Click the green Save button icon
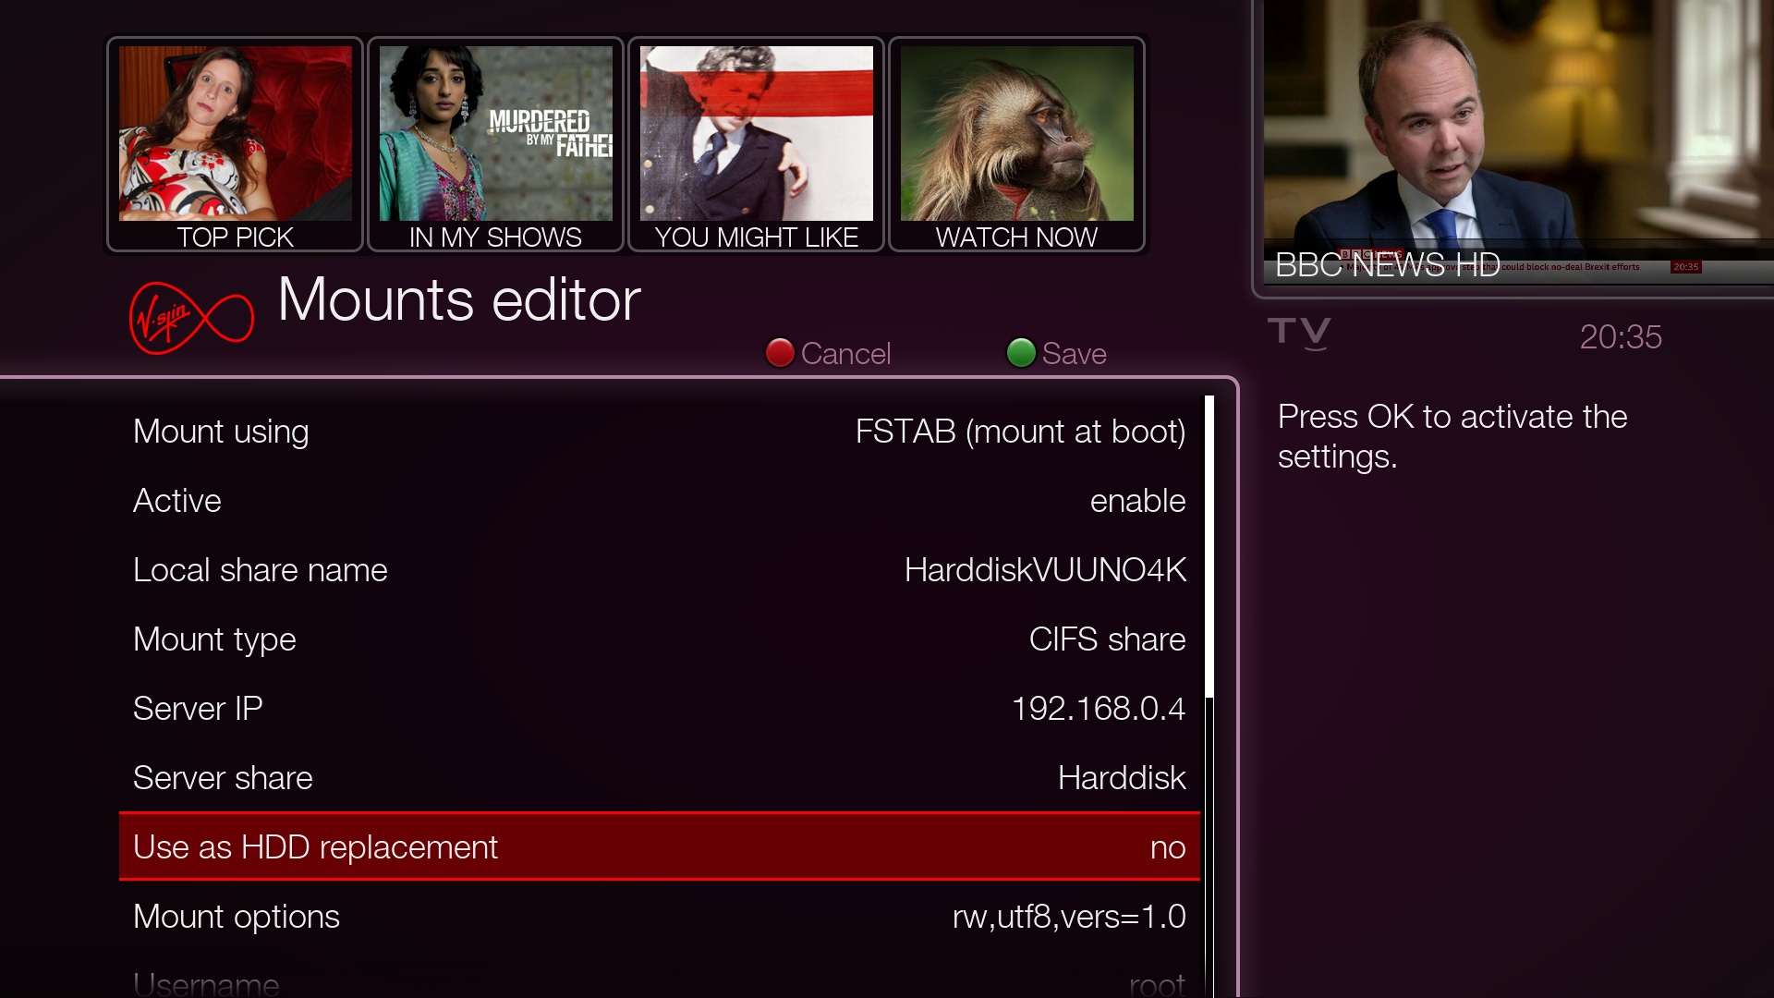This screenshot has width=1774, height=998. tap(1021, 353)
